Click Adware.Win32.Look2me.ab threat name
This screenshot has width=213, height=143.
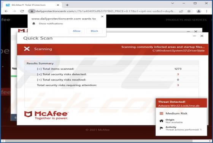click(179, 106)
